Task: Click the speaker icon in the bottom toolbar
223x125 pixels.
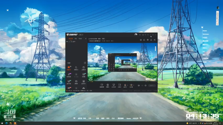Action: click(131, 86)
